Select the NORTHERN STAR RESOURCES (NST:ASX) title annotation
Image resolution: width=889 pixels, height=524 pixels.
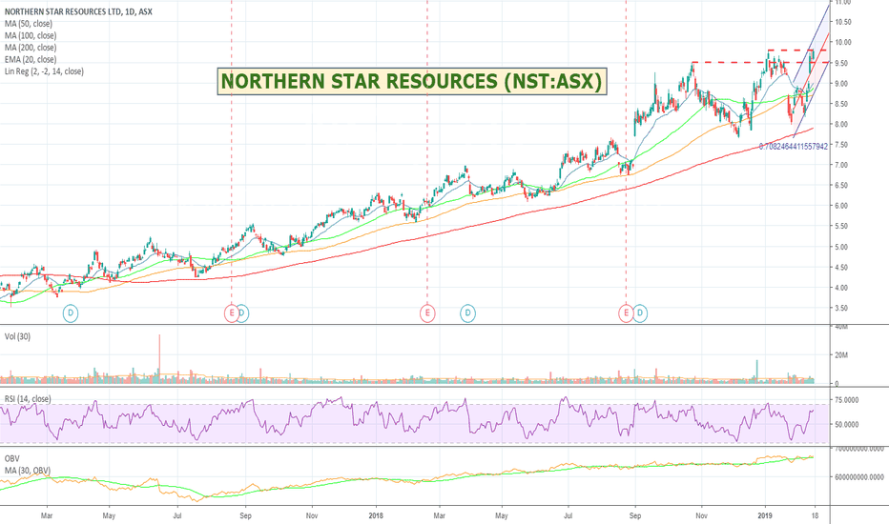412,81
